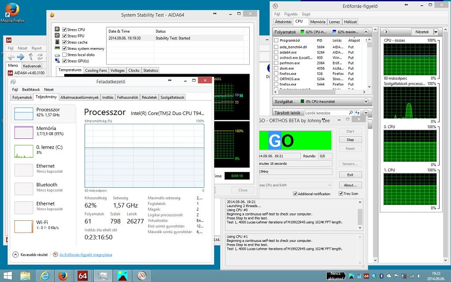Viewport: 451px width, 282px height.
Task: Toggle Stress CPU checkbox
Action: point(64,30)
